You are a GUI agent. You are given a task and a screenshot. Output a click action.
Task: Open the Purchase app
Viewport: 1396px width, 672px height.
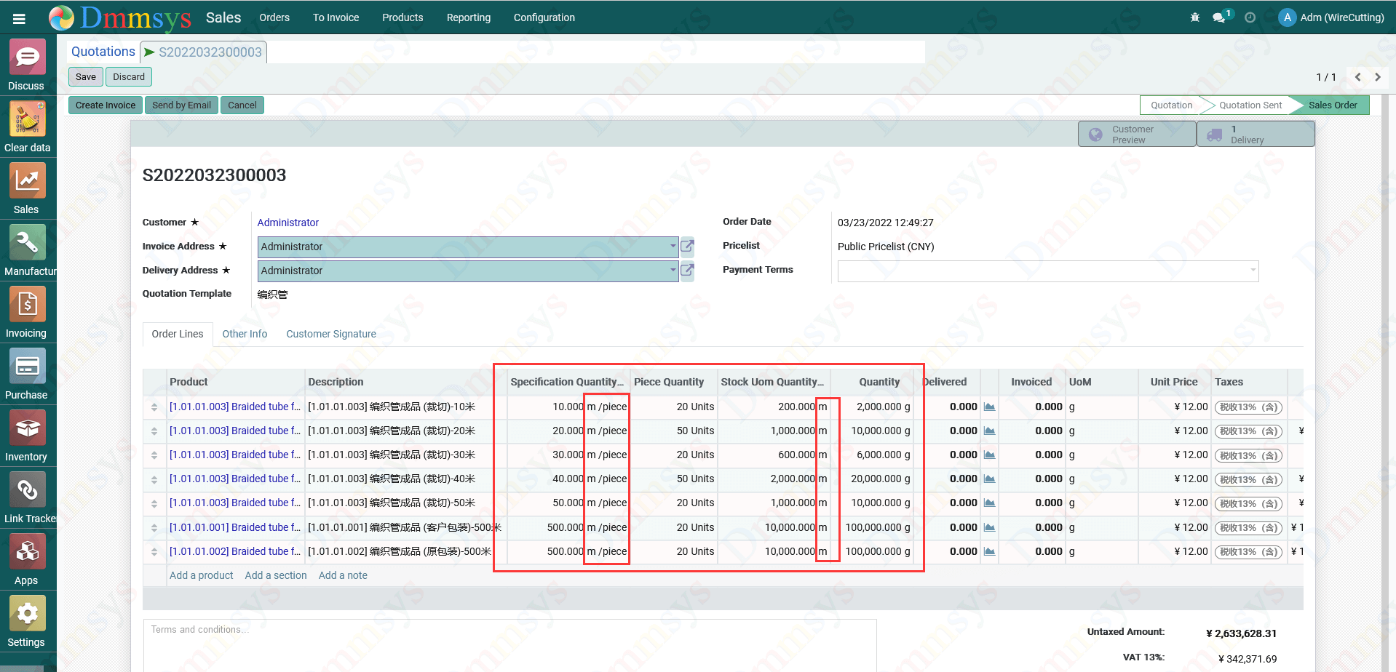click(27, 374)
